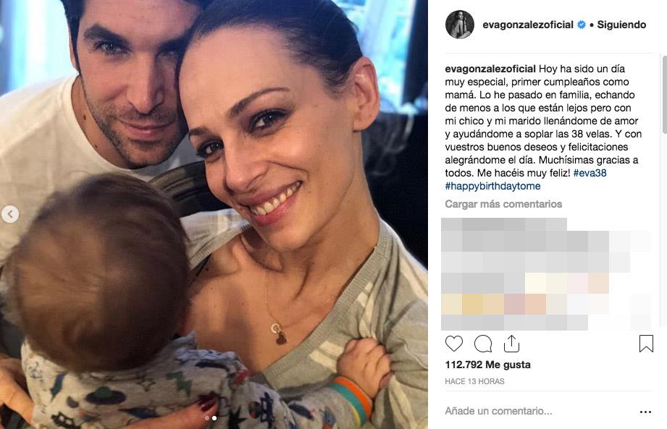Like the post with heart icon

point(454,344)
